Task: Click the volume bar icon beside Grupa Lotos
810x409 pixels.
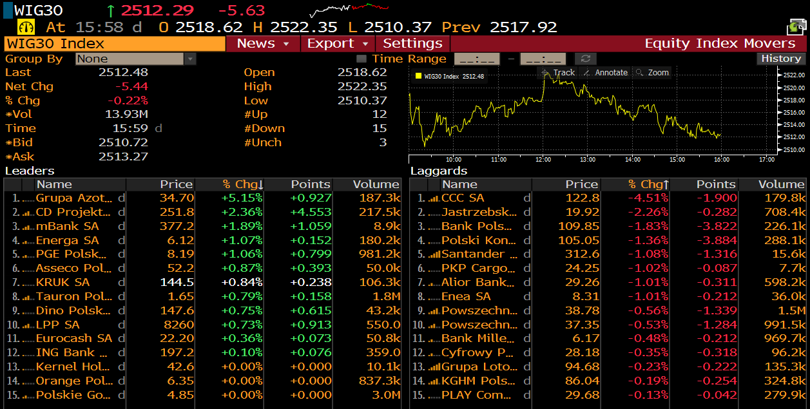Action: [434, 367]
